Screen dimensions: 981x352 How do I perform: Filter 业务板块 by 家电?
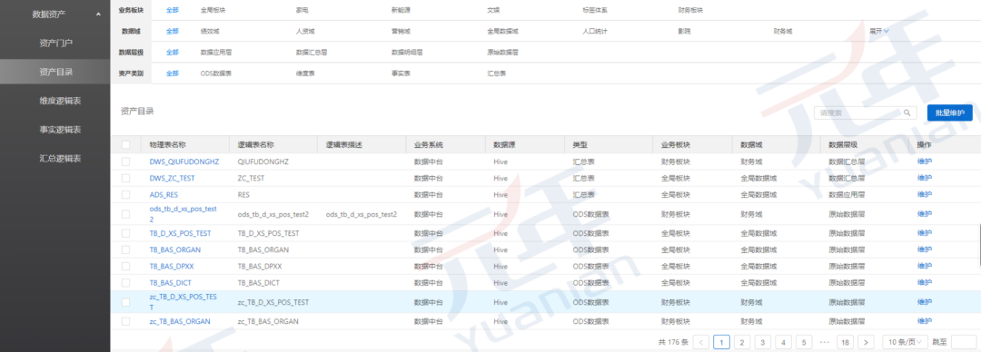point(302,11)
